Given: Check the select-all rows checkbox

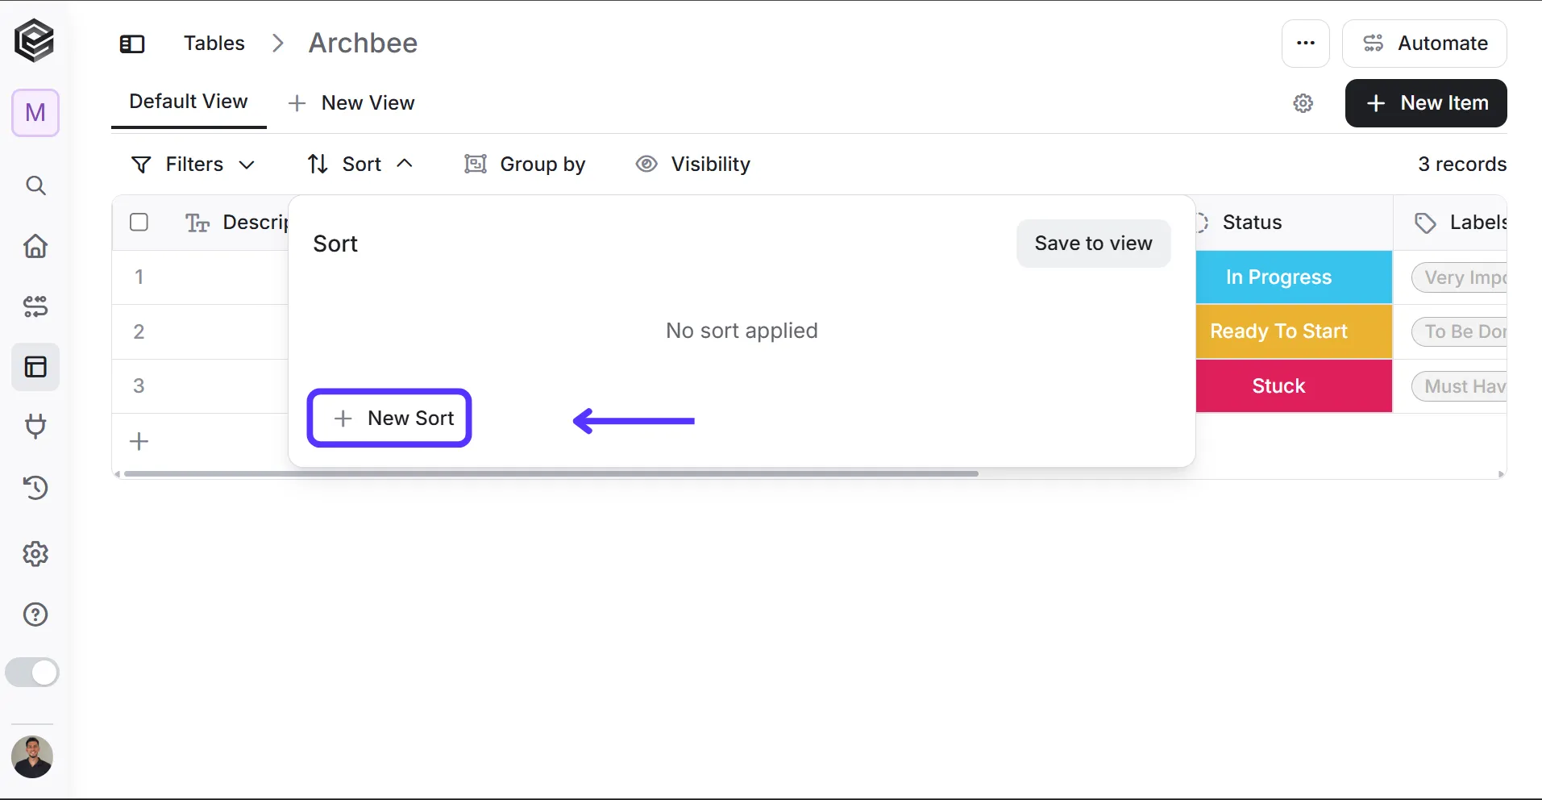Looking at the screenshot, I should pos(139,222).
